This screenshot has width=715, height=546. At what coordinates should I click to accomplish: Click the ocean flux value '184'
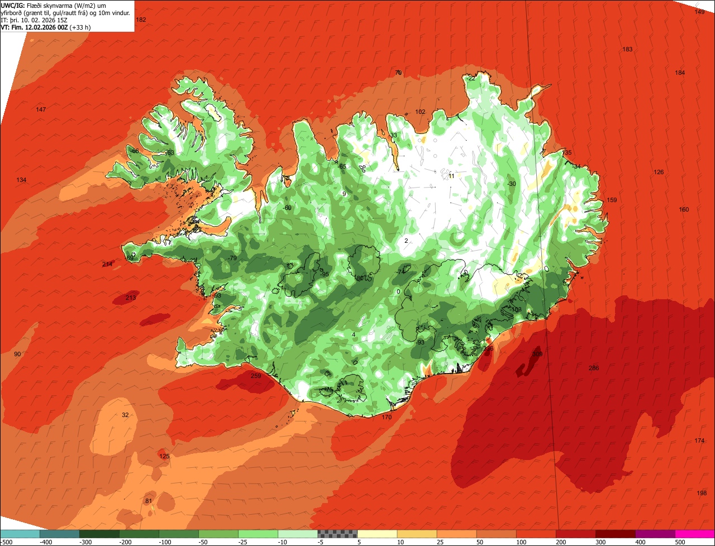click(680, 73)
